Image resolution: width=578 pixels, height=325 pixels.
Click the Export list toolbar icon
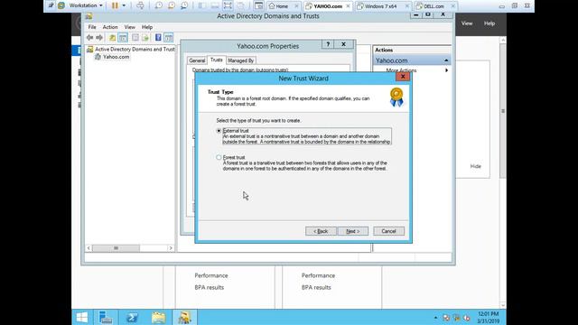pyautogui.click(x=145, y=38)
